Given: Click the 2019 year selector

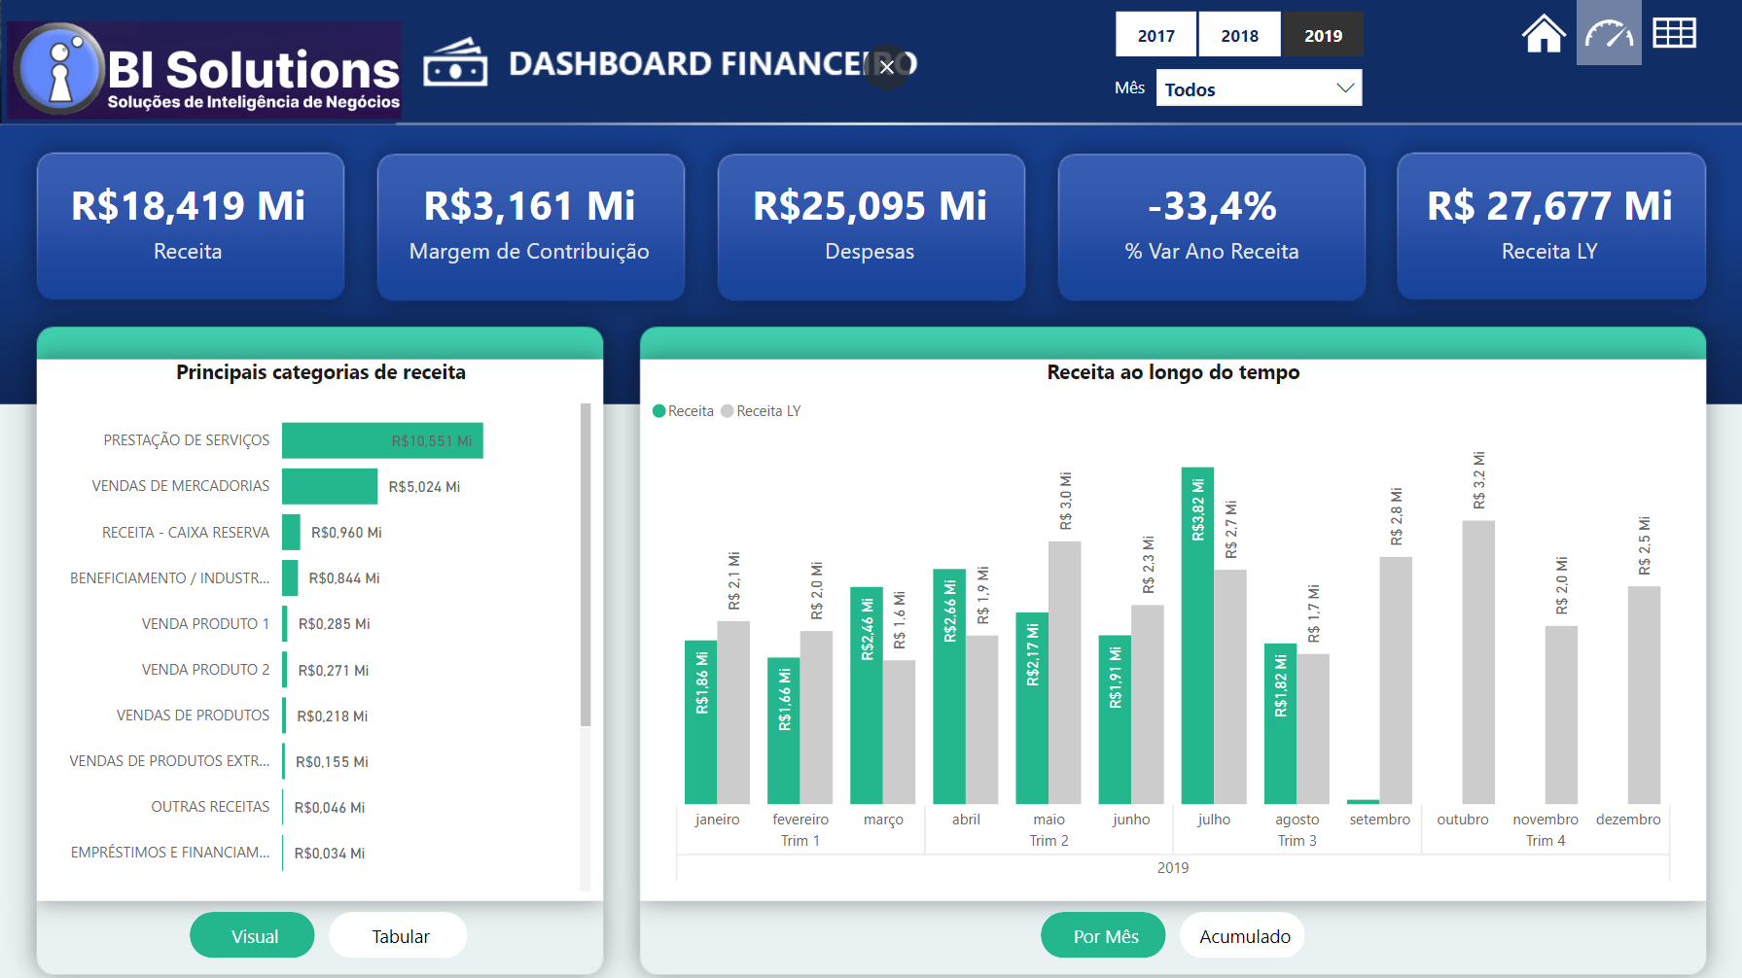Looking at the screenshot, I should (1323, 34).
